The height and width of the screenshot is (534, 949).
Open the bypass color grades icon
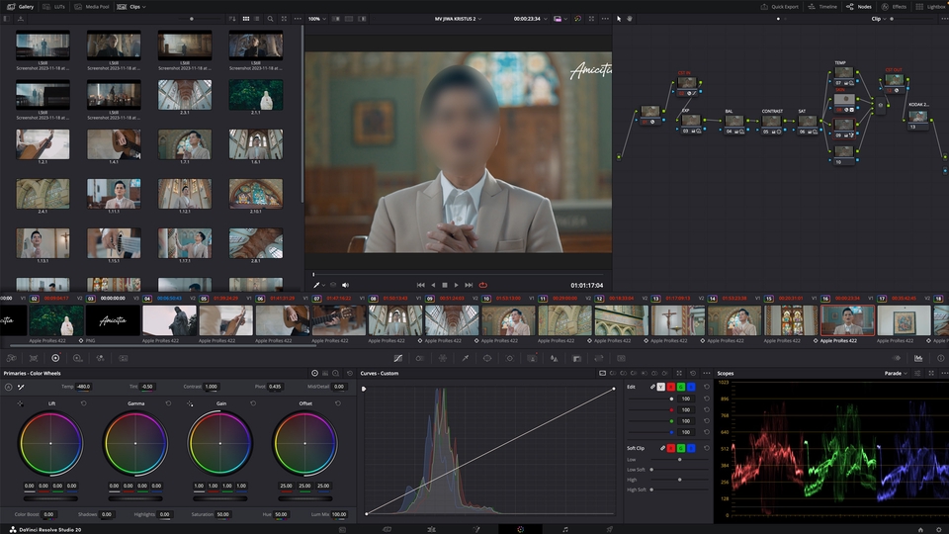(x=577, y=19)
